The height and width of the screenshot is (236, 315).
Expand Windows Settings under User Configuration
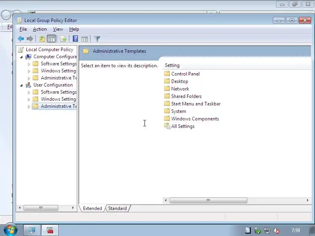(29, 100)
